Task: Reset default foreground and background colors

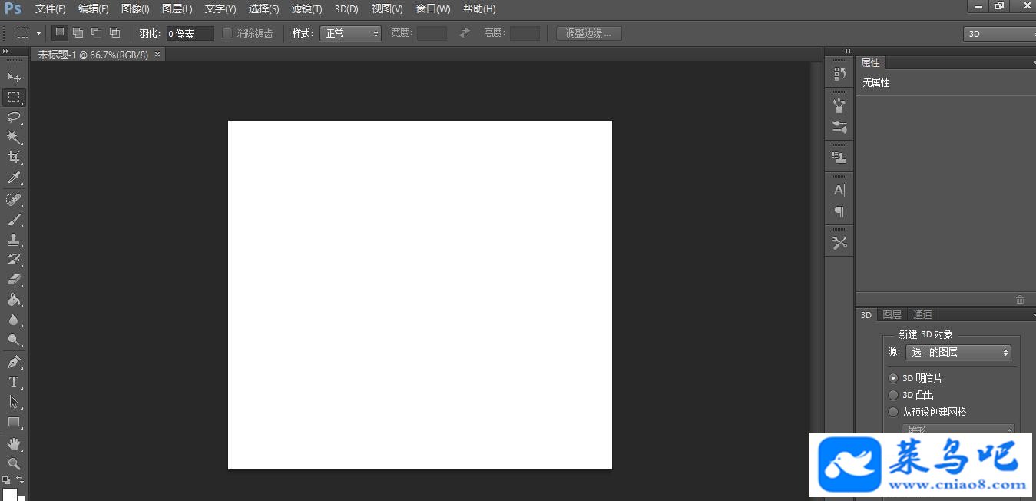Action: (x=6, y=480)
